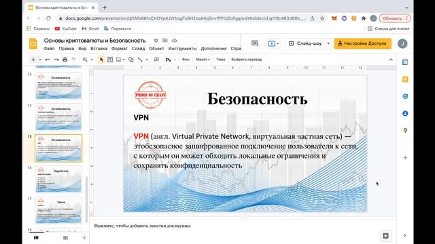This screenshot has width=435, height=244.
Task: Start the Слайд-шоу slideshow
Action: 305,43
